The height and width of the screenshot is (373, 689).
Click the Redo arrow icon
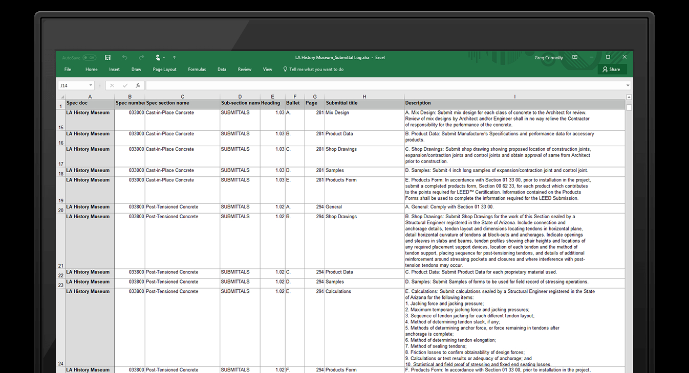coord(141,58)
